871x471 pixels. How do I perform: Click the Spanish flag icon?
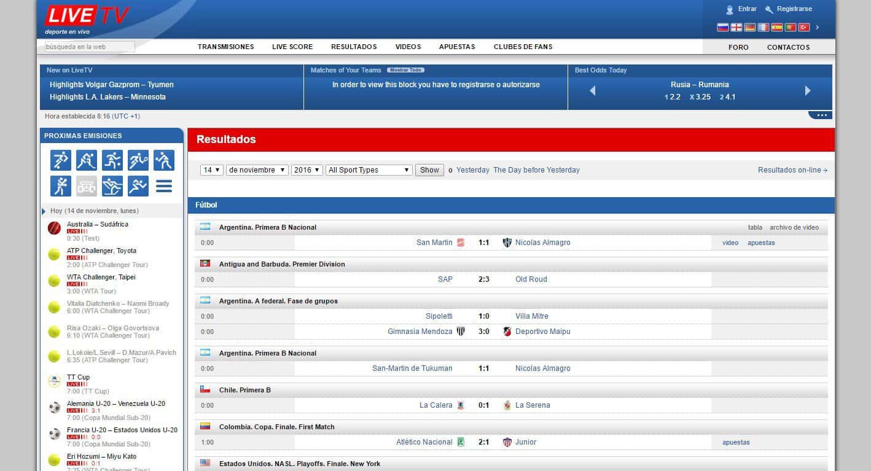coord(776,28)
